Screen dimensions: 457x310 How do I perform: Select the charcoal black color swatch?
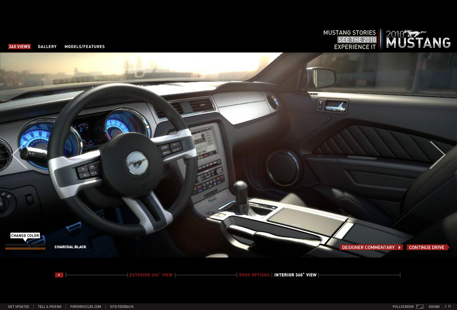click(x=25, y=245)
